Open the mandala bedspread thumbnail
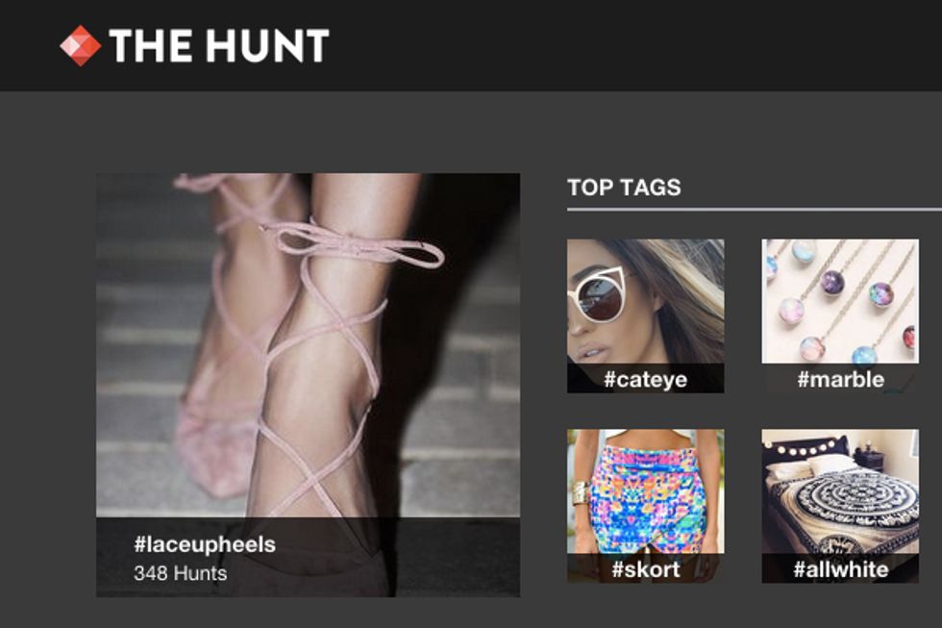The width and height of the screenshot is (942, 628). coord(840,491)
